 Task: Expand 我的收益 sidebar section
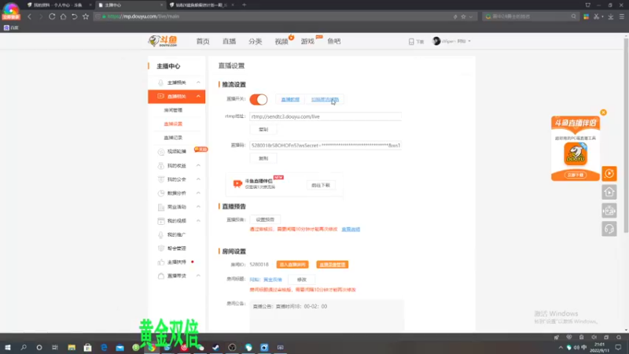click(x=198, y=165)
